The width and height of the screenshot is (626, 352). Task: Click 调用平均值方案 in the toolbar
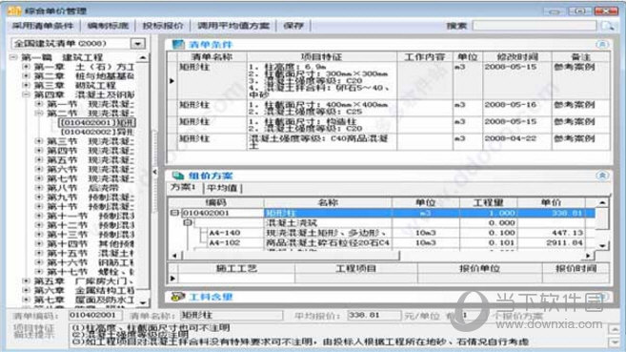click(233, 26)
